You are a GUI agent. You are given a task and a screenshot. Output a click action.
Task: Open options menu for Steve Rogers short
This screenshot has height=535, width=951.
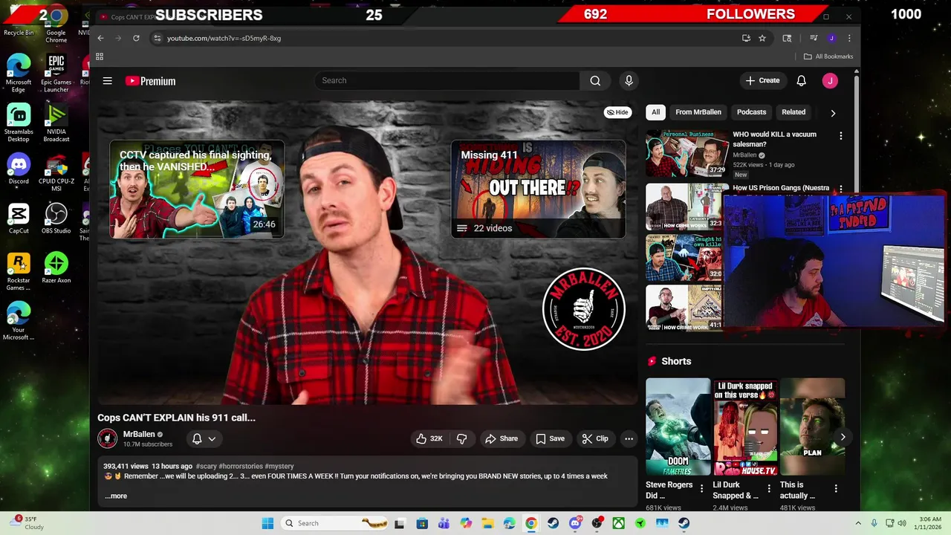click(701, 489)
